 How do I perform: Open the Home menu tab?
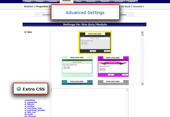[28, 1]
